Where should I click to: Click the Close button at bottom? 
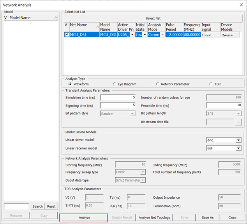[232, 217]
